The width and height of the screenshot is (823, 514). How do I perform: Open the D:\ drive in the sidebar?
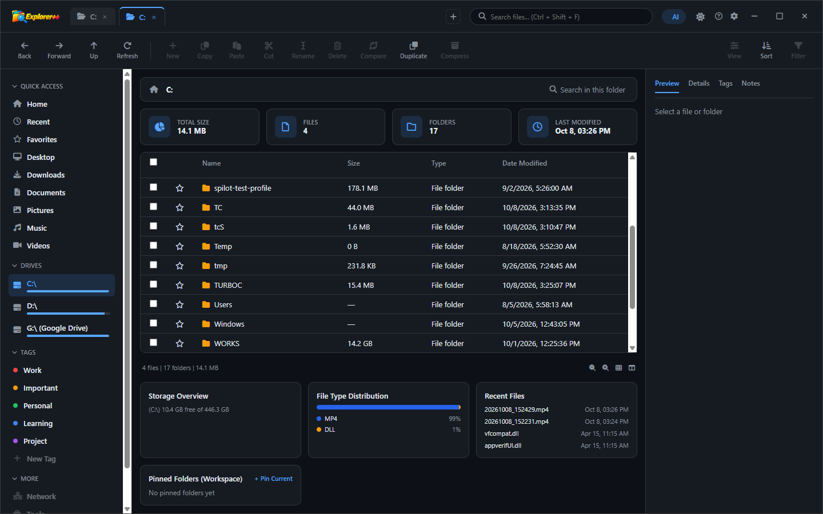(x=62, y=307)
